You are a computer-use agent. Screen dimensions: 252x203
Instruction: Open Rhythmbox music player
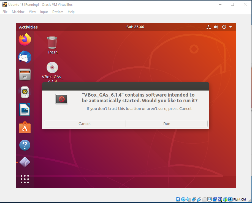(25, 92)
